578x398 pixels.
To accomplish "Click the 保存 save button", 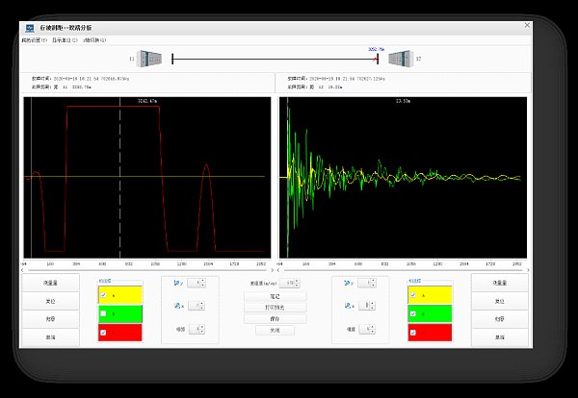I will pos(274,318).
